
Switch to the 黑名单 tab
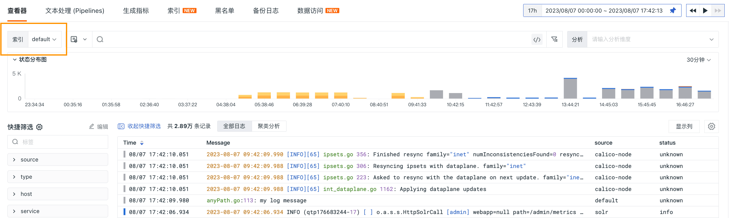225,11
